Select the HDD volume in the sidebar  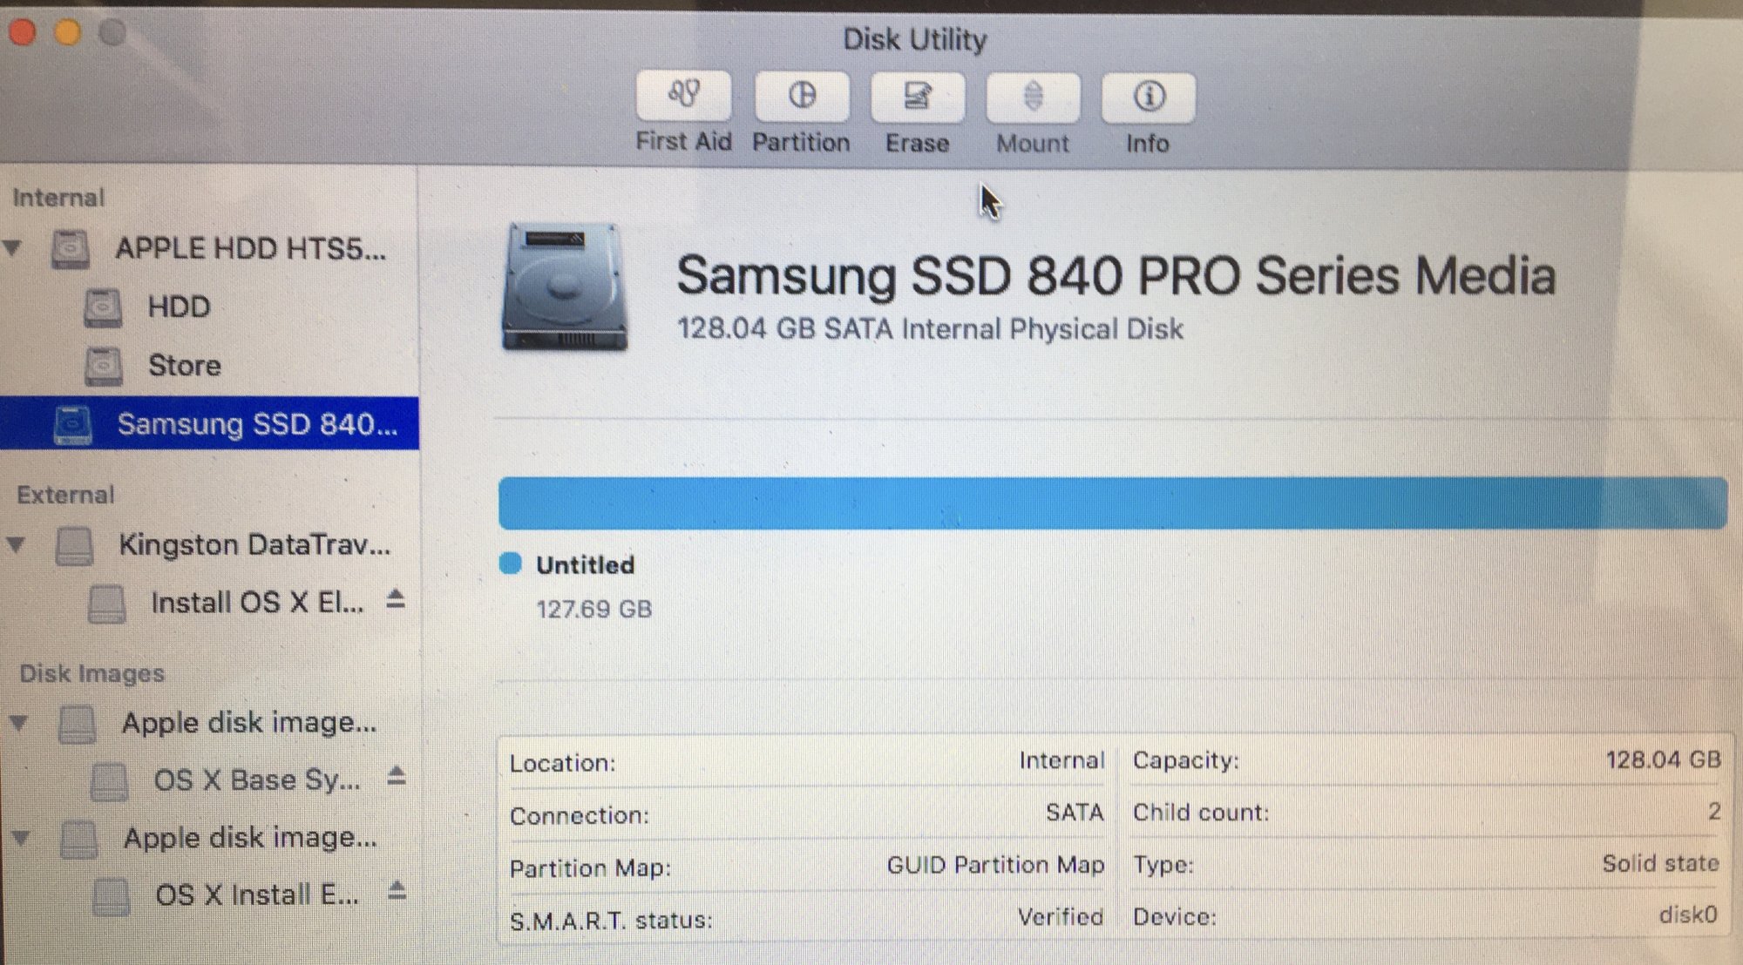point(178,307)
